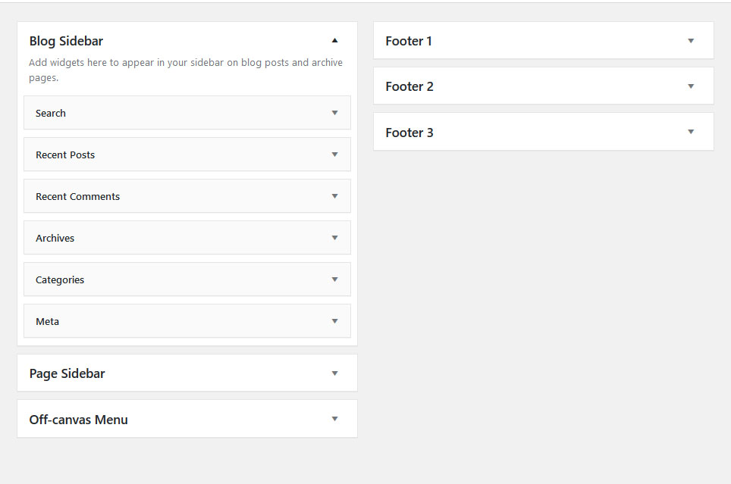Expand the Footer 3 arrow

[691, 132]
